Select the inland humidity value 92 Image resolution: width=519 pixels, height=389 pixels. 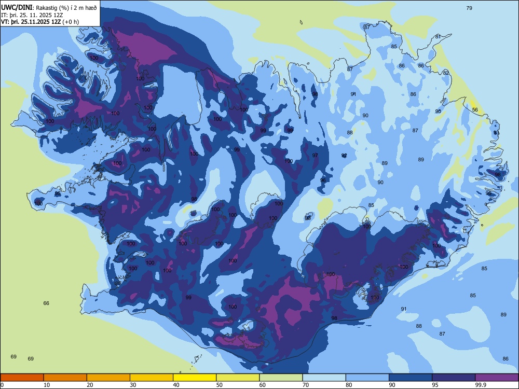click(x=344, y=156)
